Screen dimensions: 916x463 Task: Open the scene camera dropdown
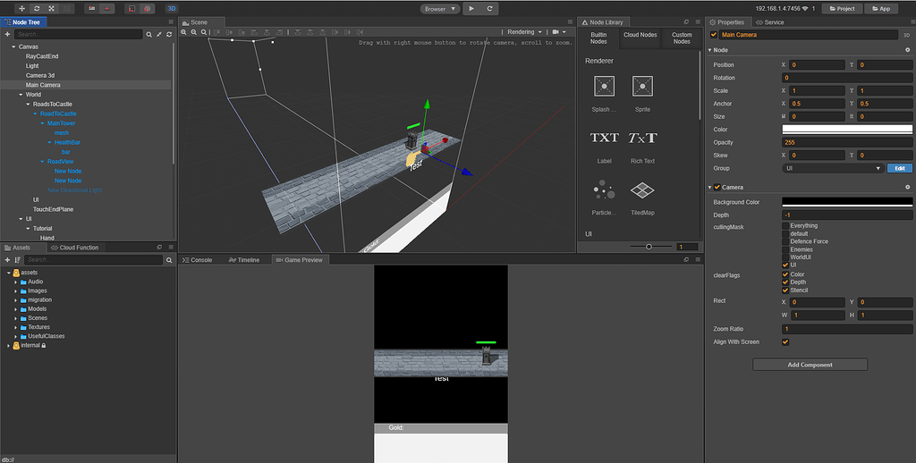click(x=559, y=32)
